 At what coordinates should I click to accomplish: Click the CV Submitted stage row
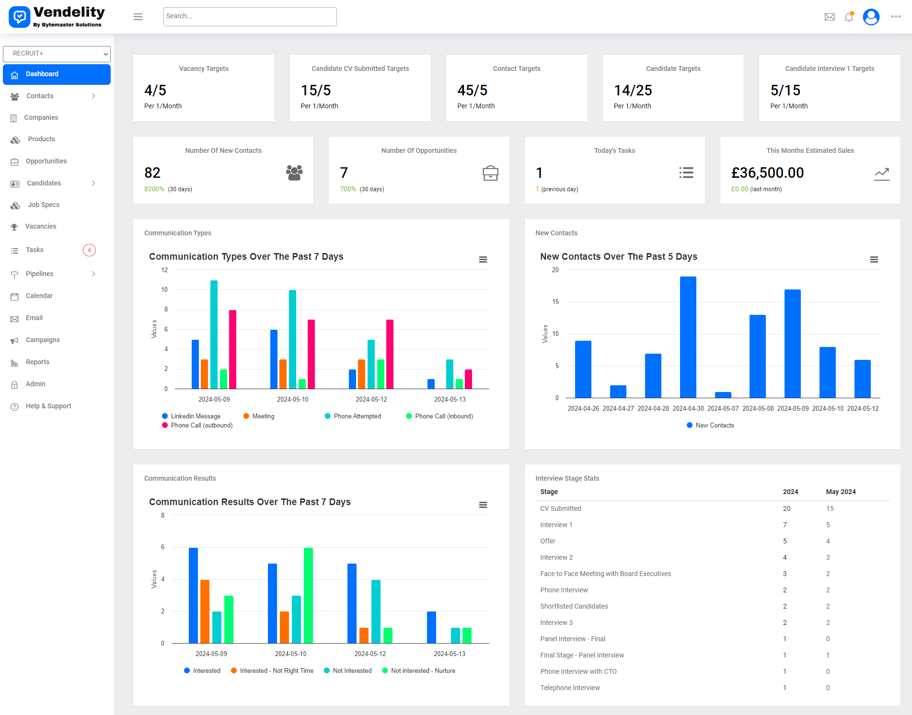pyautogui.click(x=712, y=508)
